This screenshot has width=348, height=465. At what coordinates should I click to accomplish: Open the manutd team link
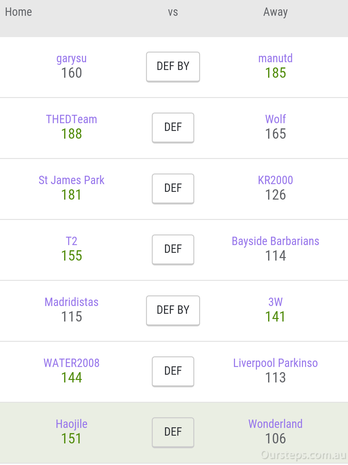[275, 58]
